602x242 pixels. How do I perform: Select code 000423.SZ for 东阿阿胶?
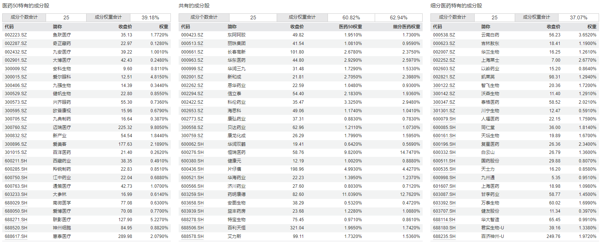(192, 35)
